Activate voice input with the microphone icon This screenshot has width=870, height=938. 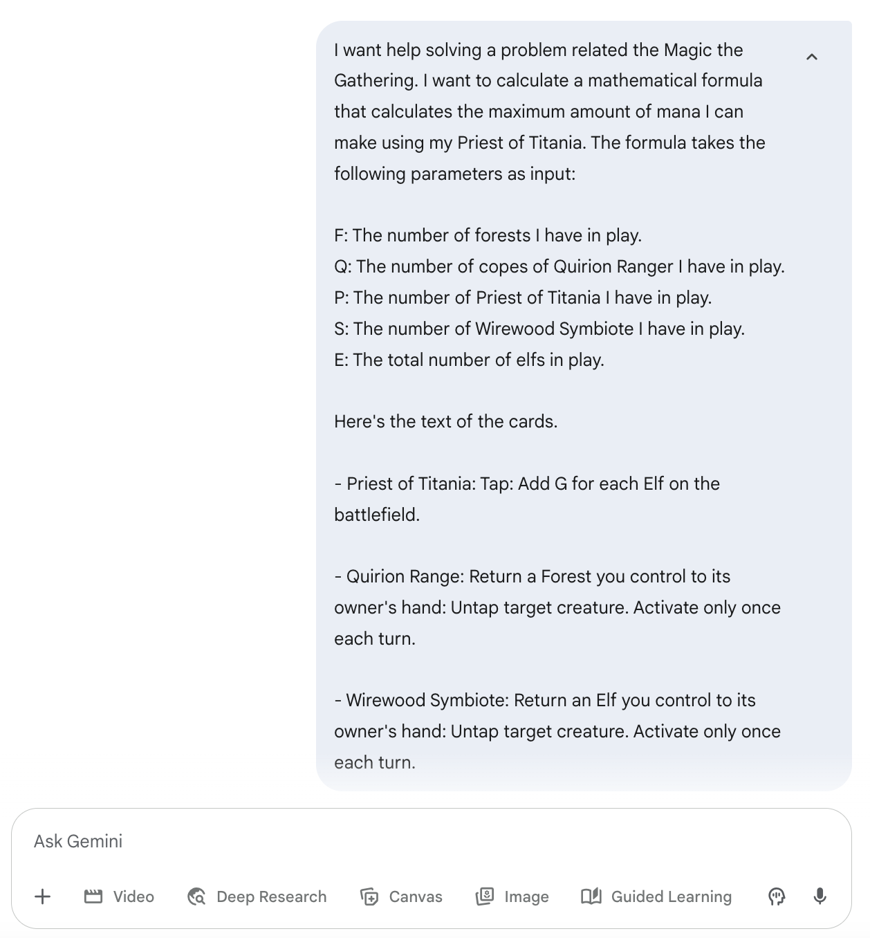pos(820,896)
